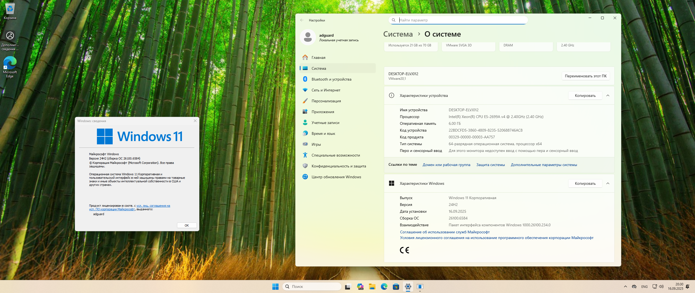Open Bluetooth и устройства section
The height and width of the screenshot is (293, 695).
337,79
